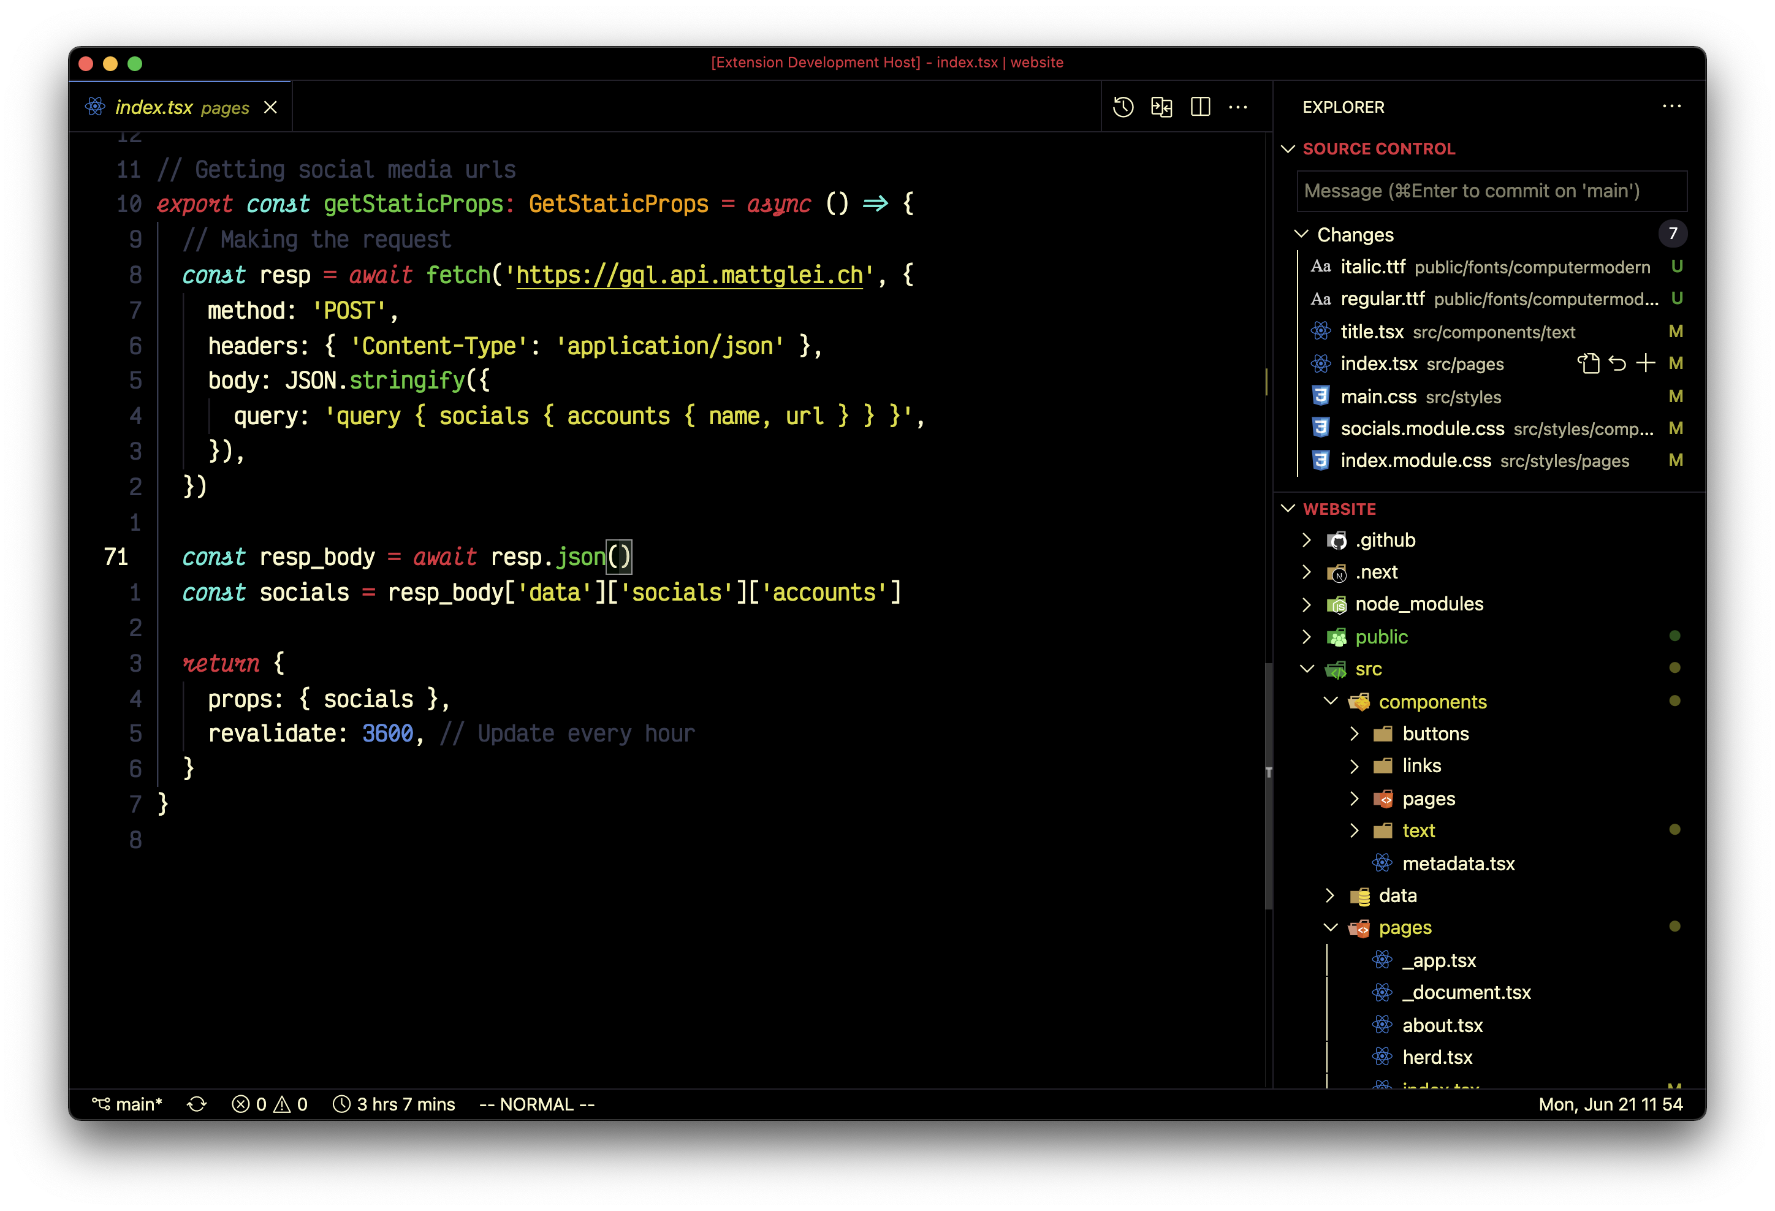The height and width of the screenshot is (1211, 1775).
Task: Click the open changes diff icon
Action: pos(1161,107)
